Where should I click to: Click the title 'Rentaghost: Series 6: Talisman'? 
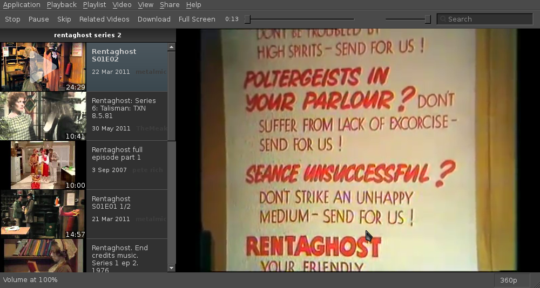coord(124,108)
